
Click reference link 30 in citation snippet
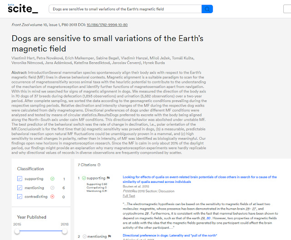(208, 218)
